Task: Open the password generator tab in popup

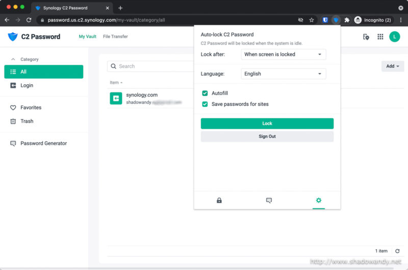Action: (x=269, y=201)
